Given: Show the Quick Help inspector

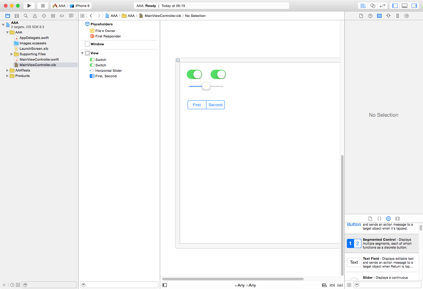Looking at the screenshot, I should pos(370,16).
